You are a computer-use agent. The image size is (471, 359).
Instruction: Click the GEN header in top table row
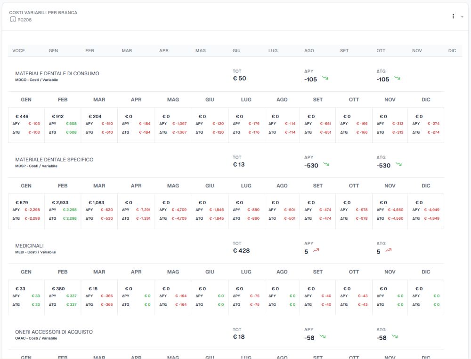click(x=54, y=51)
